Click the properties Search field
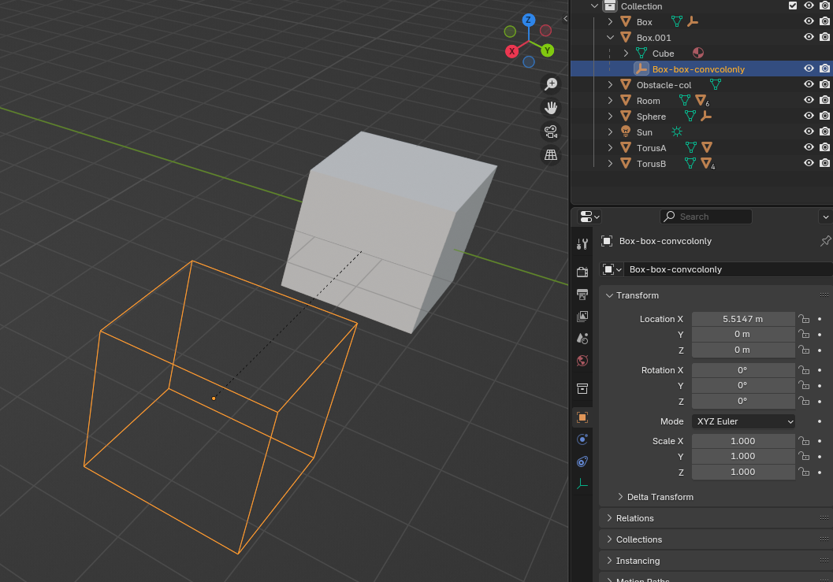 tap(706, 217)
